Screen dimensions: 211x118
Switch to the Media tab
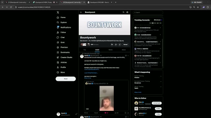tap(110, 50)
